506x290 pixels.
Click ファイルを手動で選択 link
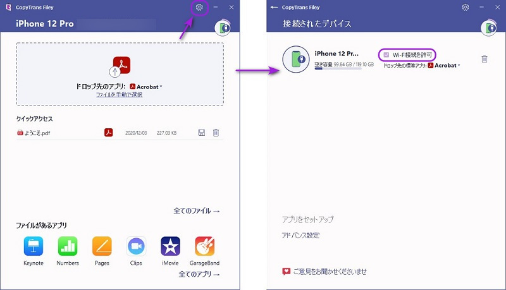click(x=119, y=95)
